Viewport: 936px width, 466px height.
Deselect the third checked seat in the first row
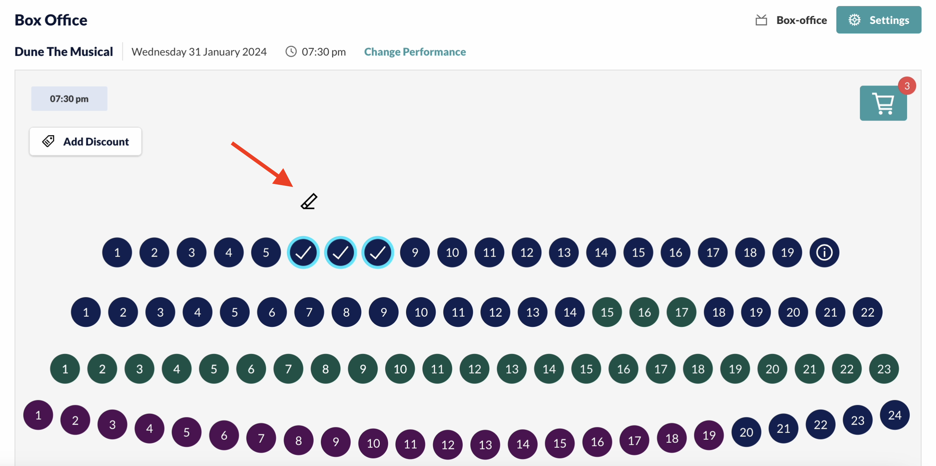tap(378, 252)
